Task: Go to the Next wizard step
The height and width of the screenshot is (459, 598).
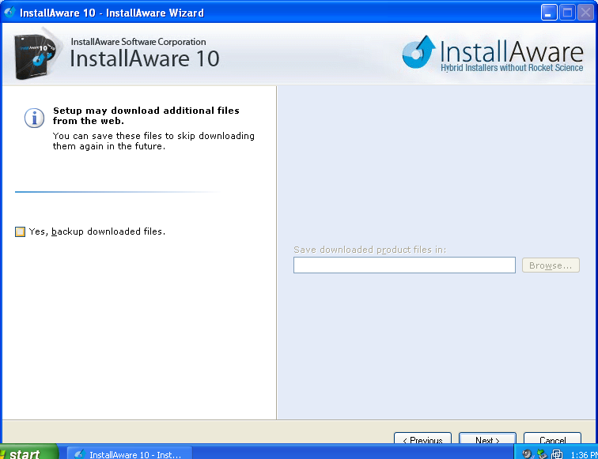Action: tap(487, 438)
